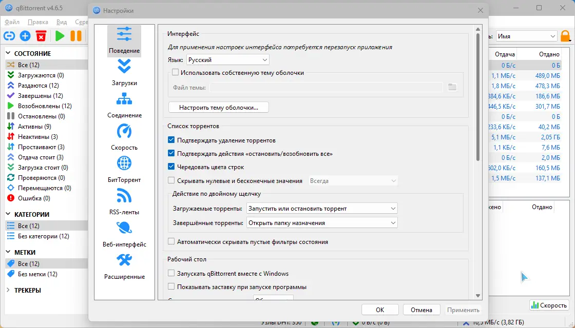Open the БитТоррент settings section

(124, 170)
